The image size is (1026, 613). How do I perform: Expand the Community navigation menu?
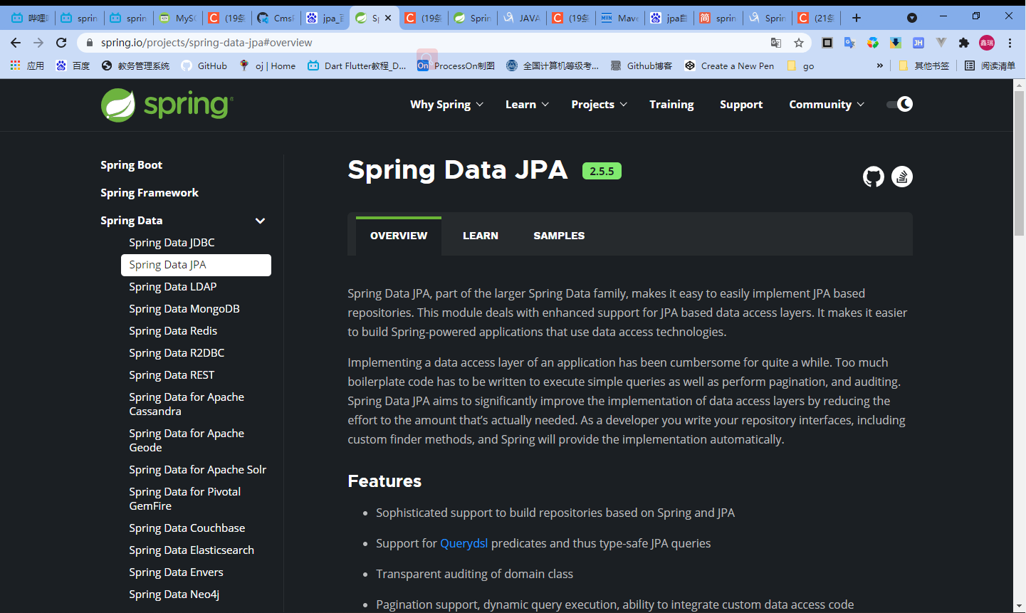click(x=827, y=104)
